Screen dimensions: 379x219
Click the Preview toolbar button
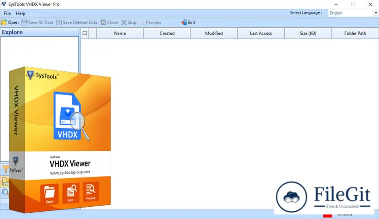point(151,23)
